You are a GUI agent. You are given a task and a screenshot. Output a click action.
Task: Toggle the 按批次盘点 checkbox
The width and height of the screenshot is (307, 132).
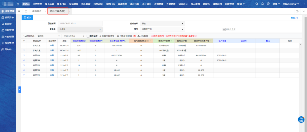point(224,29)
